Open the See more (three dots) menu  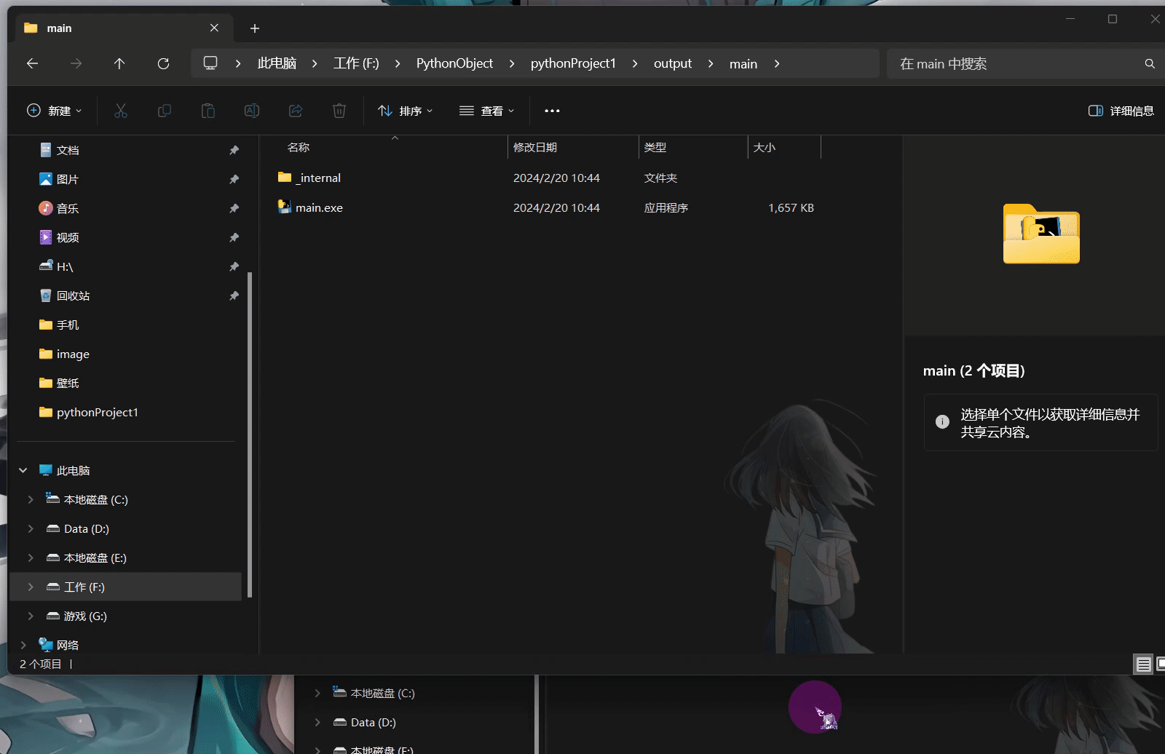pos(552,111)
